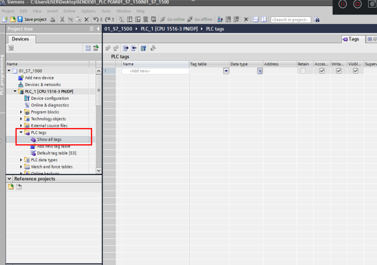Collapse the PLC tags folder

click(x=21, y=132)
